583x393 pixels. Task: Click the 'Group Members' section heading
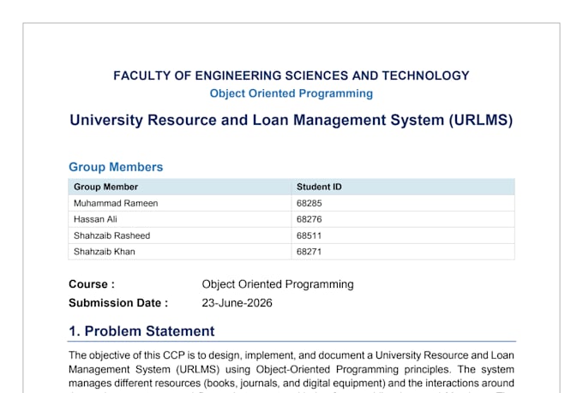[x=116, y=167]
